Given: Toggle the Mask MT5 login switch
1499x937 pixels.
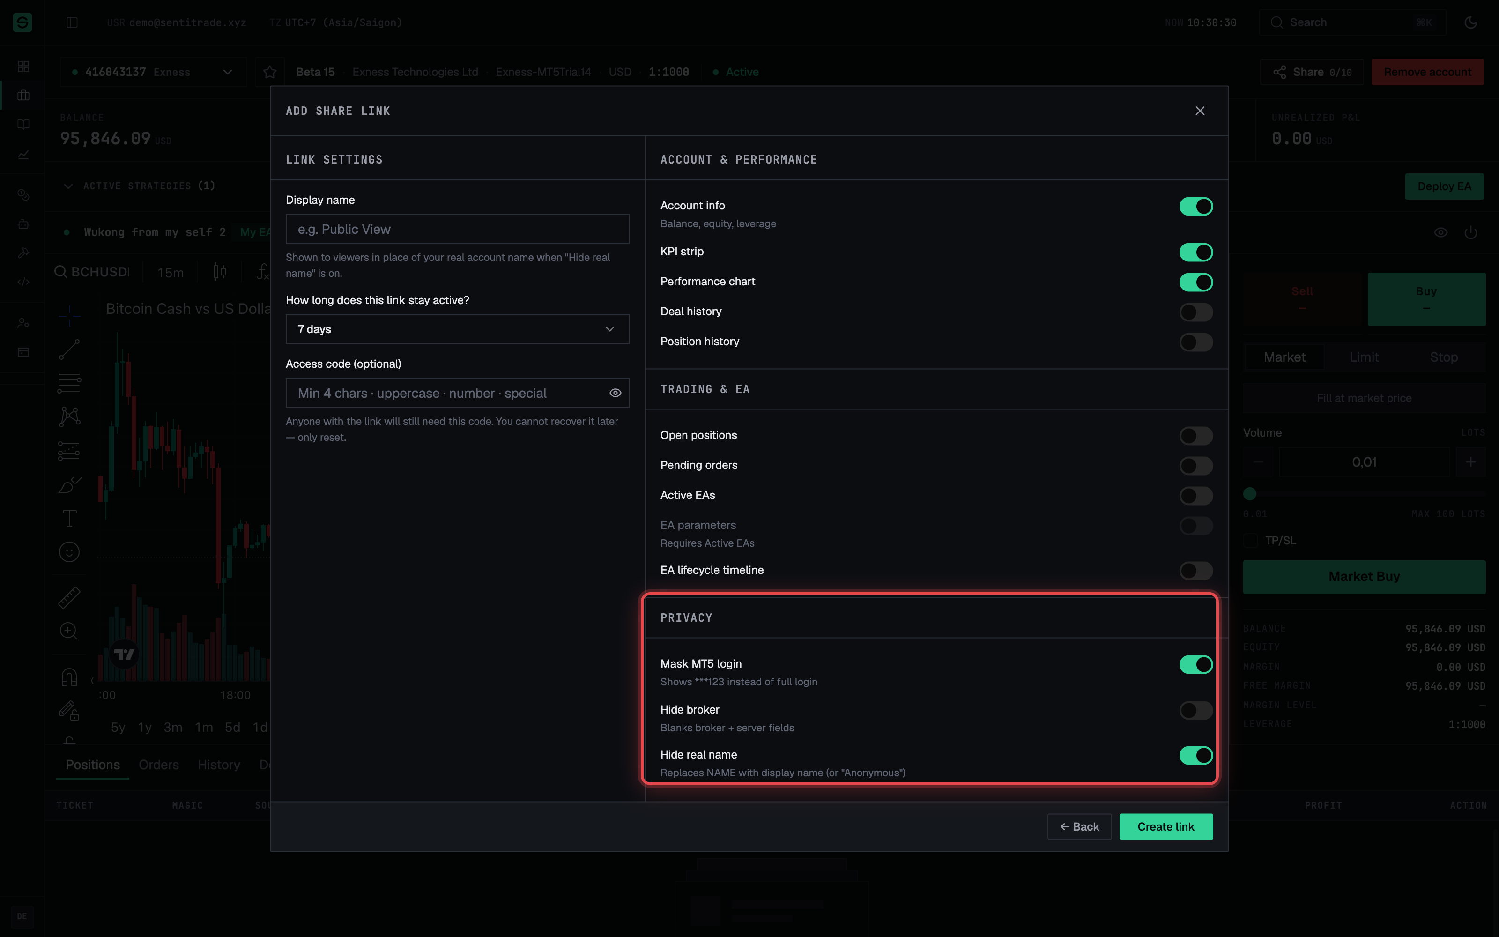Looking at the screenshot, I should pos(1195,664).
